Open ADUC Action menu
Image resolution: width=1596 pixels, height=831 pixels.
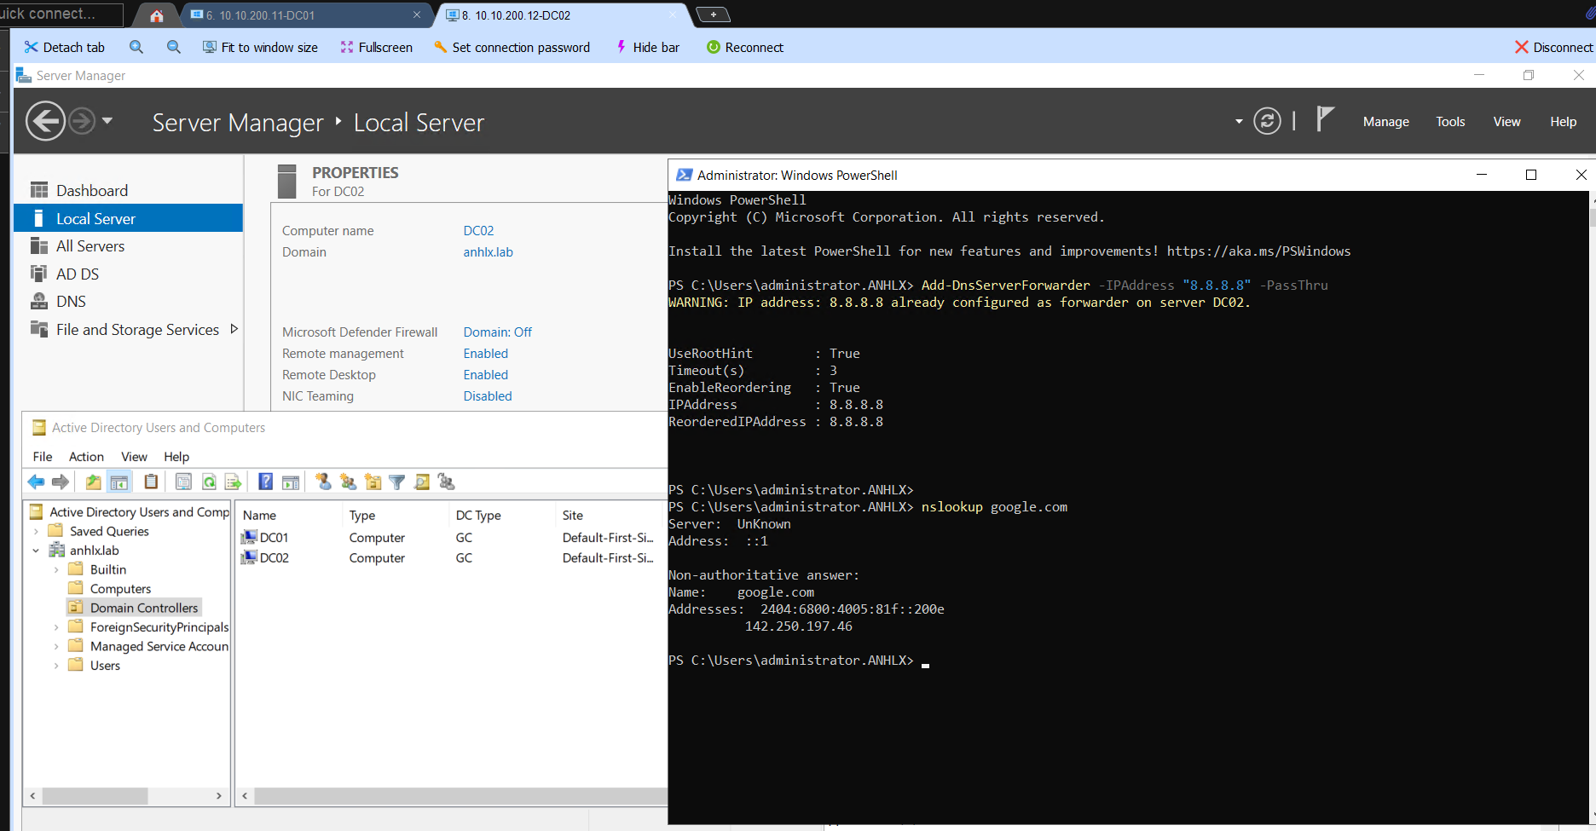coord(86,457)
